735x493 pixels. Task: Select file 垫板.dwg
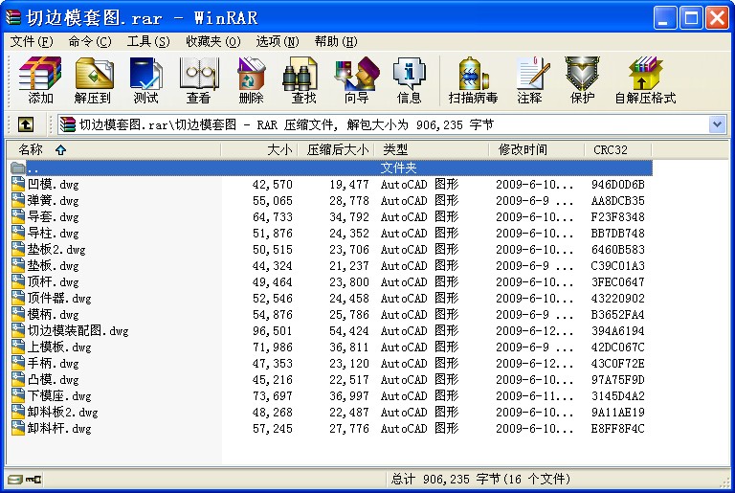[x=53, y=265]
